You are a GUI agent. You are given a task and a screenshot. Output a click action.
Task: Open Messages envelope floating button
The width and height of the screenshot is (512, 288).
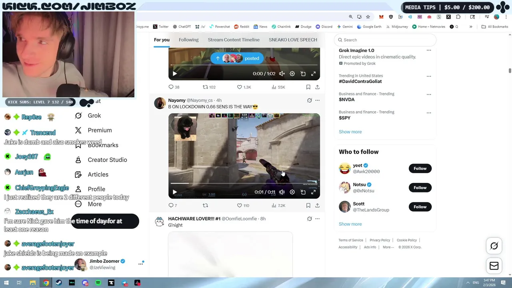(x=494, y=266)
